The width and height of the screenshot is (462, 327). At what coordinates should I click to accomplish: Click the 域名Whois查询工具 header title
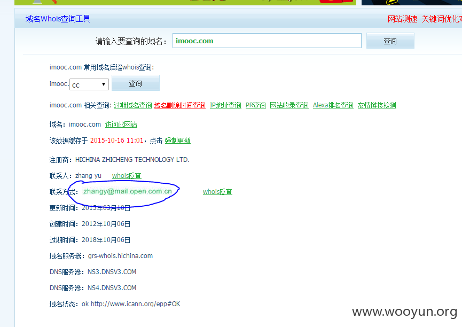click(x=58, y=19)
